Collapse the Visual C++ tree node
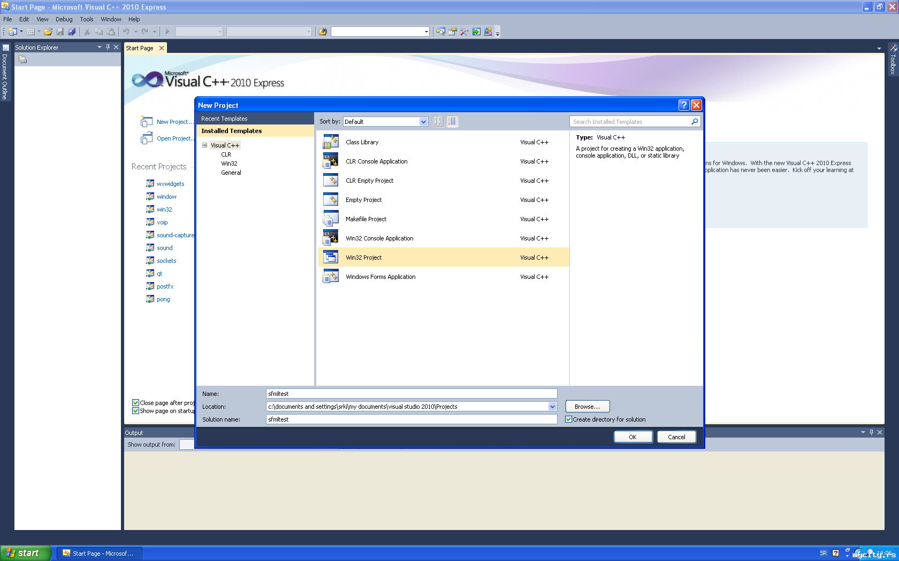This screenshot has height=561, width=899. [204, 145]
